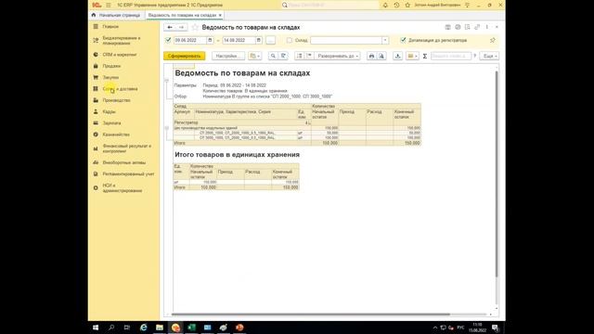Click the help question mark in report toolbar
Image resolution: width=594 pixels, height=334 pixels.
click(x=474, y=56)
